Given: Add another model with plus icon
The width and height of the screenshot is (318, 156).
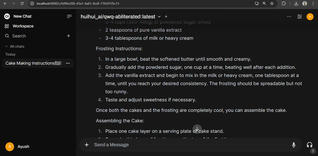Looking at the screenshot, I should 166,16.
